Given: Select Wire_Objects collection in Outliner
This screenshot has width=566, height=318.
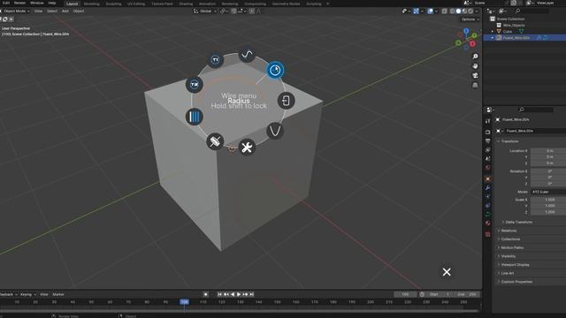Looking at the screenshot, I should [514, 26].
